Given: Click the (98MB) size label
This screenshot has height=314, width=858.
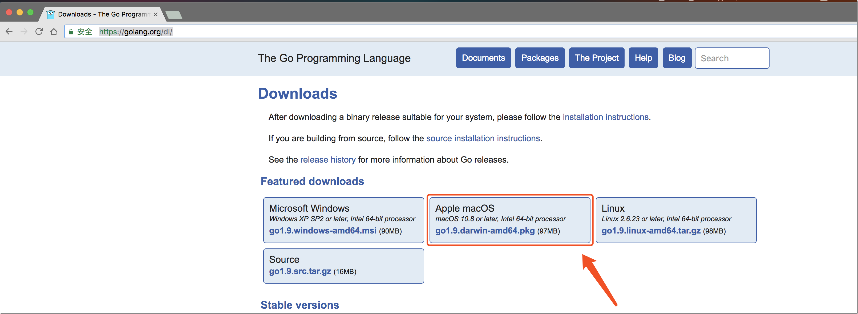Looking at the screenshot, I should [714, 231].
